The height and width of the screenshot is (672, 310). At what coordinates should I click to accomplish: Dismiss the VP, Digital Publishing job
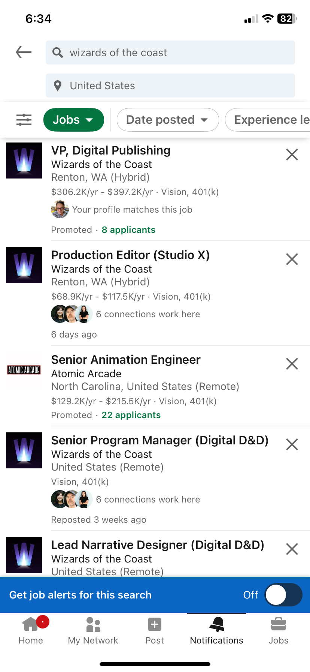tap(292, 154)
